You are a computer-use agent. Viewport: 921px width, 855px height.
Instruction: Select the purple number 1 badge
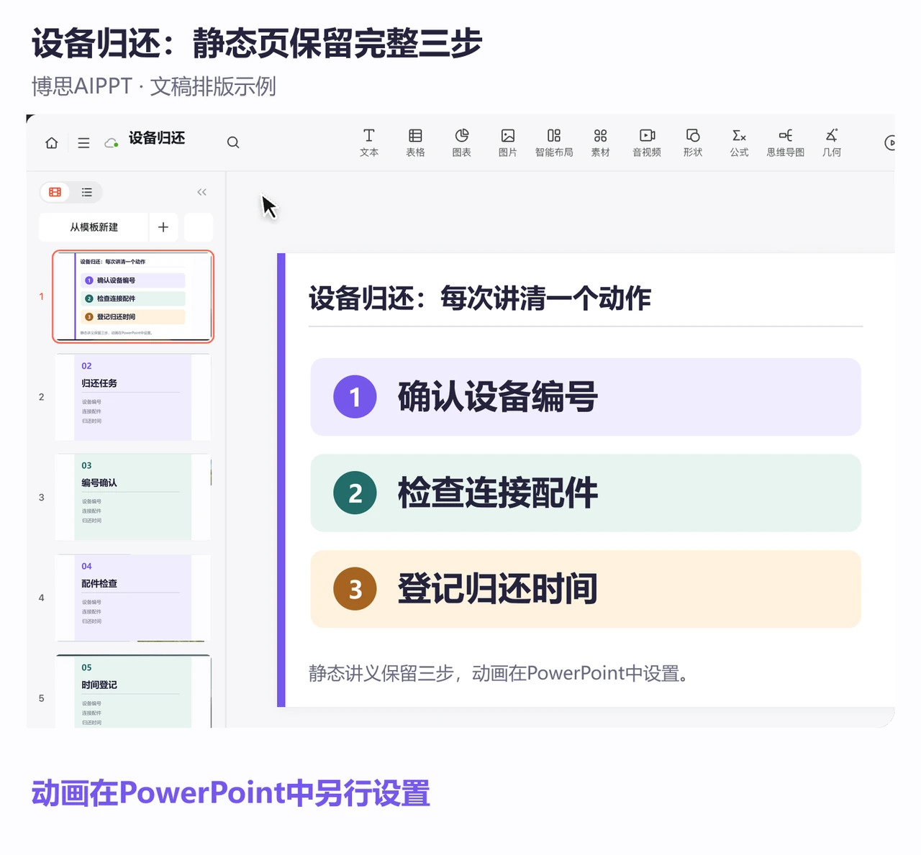pos(355,397)
